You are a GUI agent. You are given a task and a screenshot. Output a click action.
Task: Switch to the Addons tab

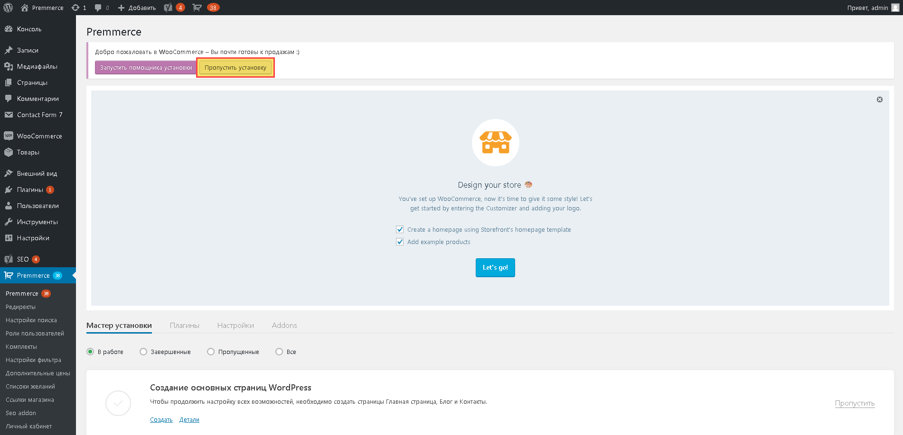click(x=284, y=326)
